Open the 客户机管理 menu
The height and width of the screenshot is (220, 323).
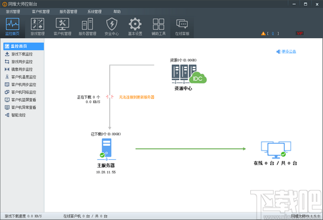coord(40,11)
